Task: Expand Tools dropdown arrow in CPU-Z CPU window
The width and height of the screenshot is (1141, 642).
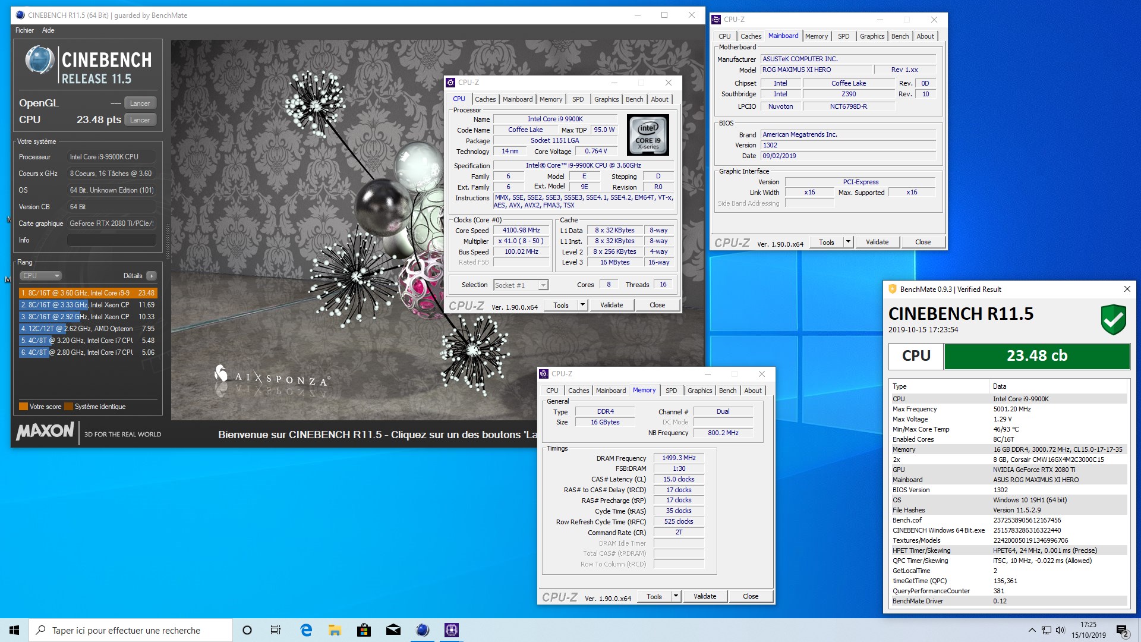Action: pos(582,305)
